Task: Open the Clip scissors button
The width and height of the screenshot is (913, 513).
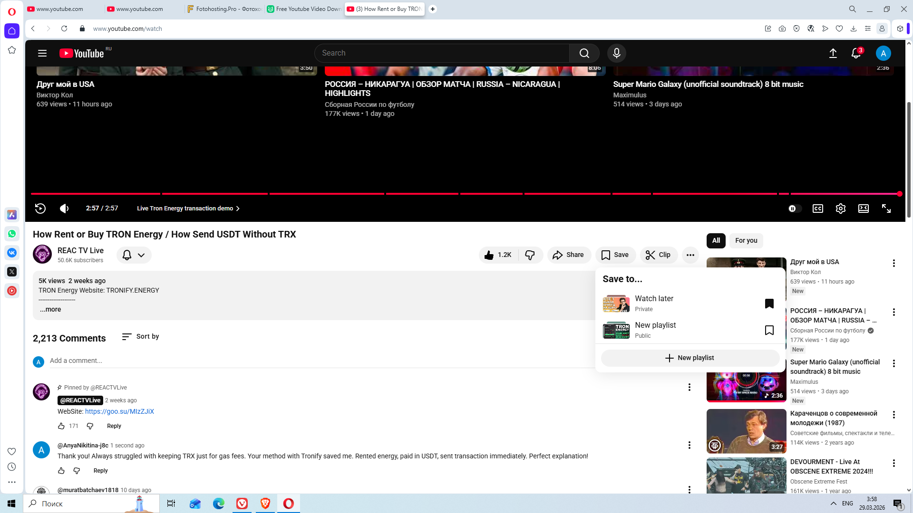Action: [659, 255]
